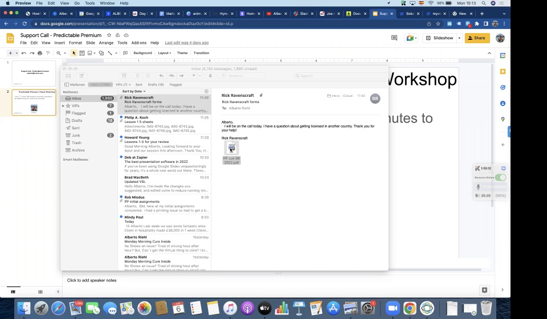Open the zoom level dropdown arrow
The image size is (547, 319).
pyautogui.click(x=64, y=53)
